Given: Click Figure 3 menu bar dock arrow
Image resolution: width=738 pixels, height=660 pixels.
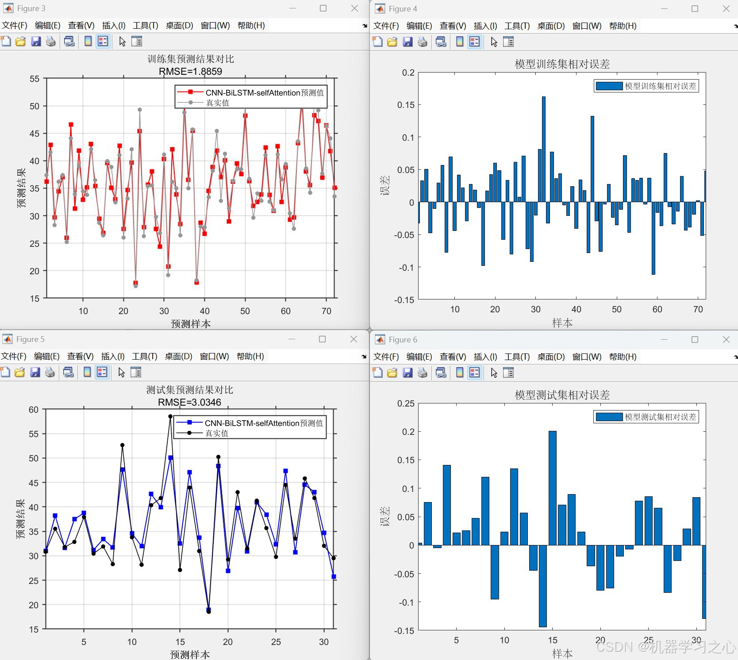Looking at the screenshot, I should point(365,26).
